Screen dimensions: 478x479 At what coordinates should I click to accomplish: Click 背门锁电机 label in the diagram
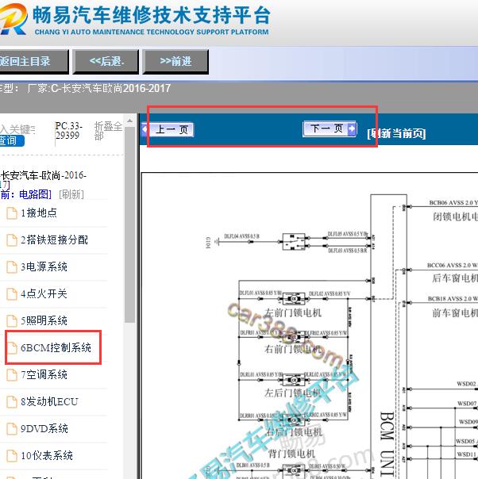coord(291,454)
